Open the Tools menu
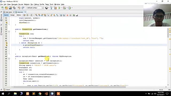The height and width of the screenshot is (96, 171). point(52,4)
